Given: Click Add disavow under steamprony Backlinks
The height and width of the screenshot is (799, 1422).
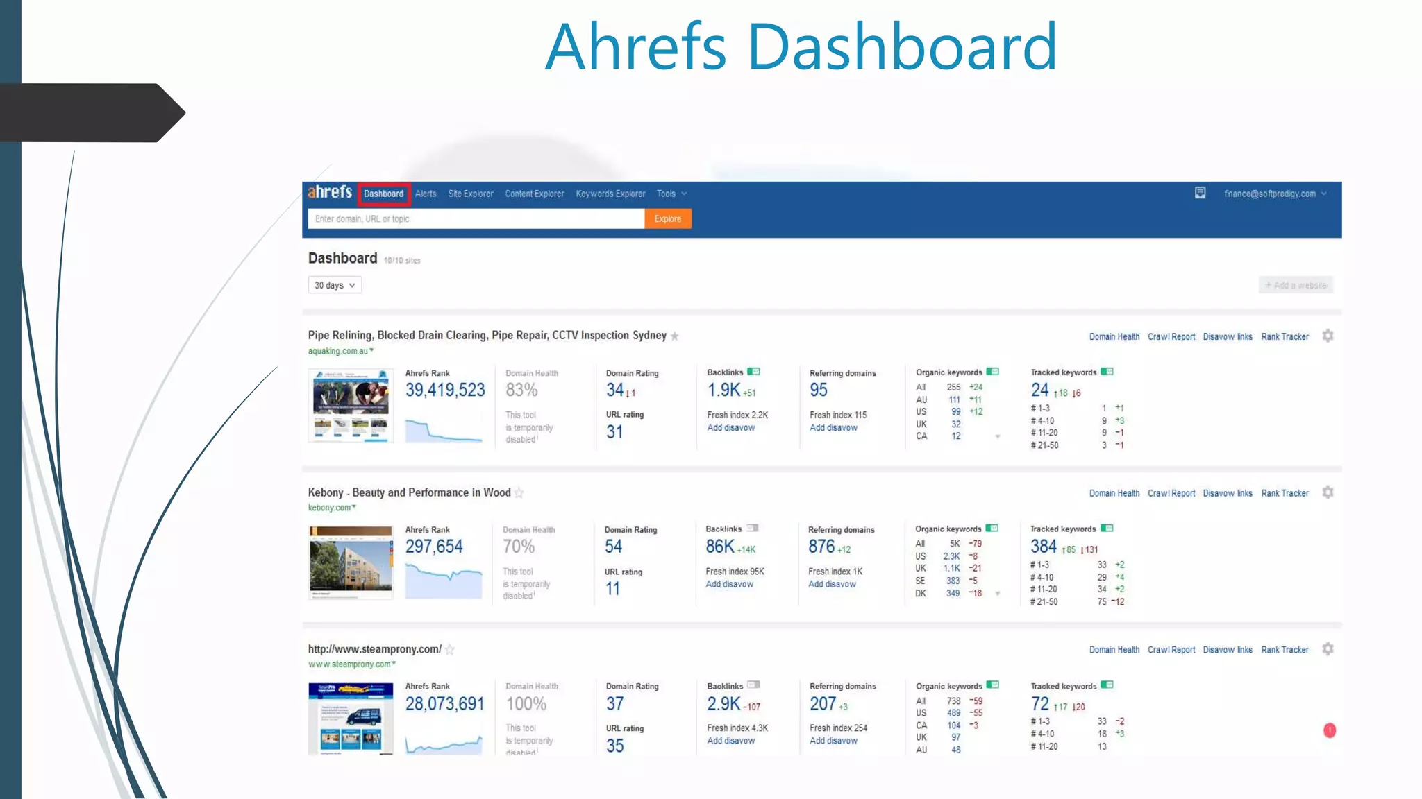Looking at the screenshot, I should tap(730, 741).
